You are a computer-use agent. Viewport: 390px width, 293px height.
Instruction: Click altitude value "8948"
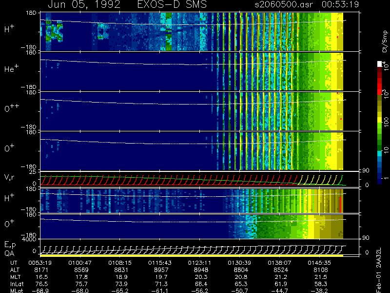pyautogui.click(x=200, y=270)
